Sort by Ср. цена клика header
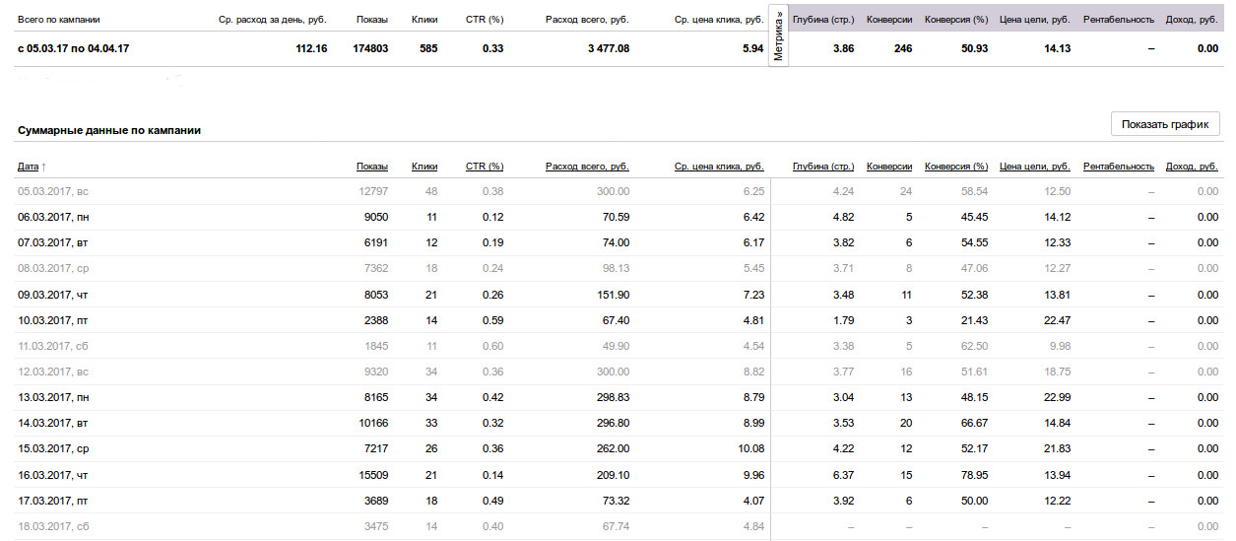Image resolution: width=1236 pixels, height=541 pixels. tap(719, 167)
